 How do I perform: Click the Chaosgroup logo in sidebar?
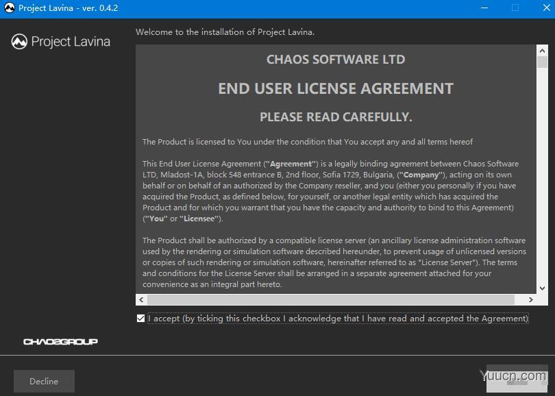pyautogui.click(x=60, y=341)
